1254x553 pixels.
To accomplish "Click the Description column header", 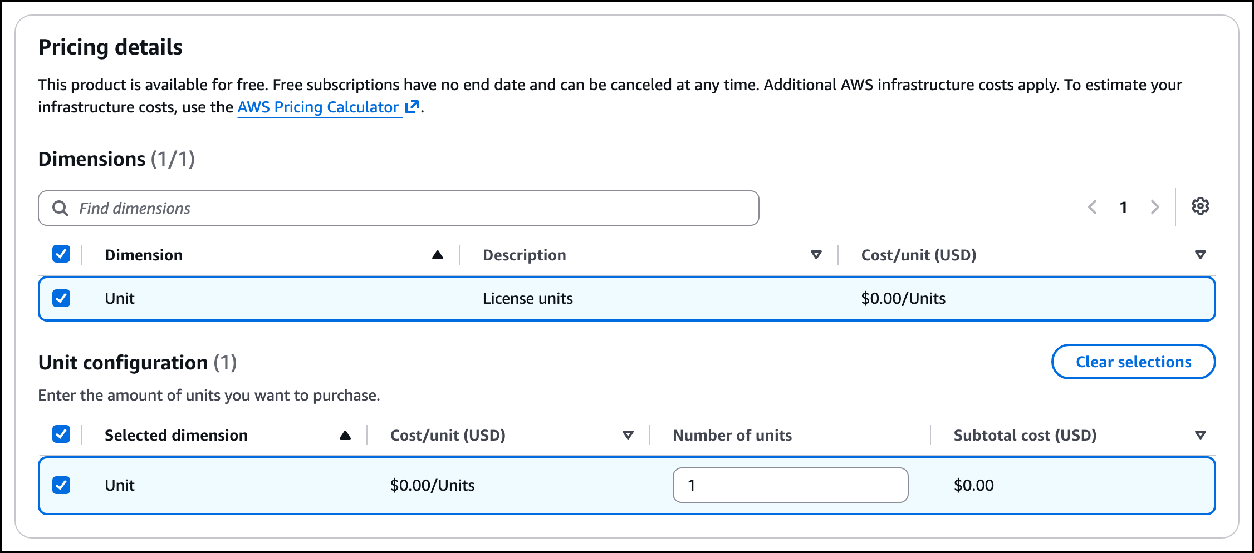I will [525, 255].
